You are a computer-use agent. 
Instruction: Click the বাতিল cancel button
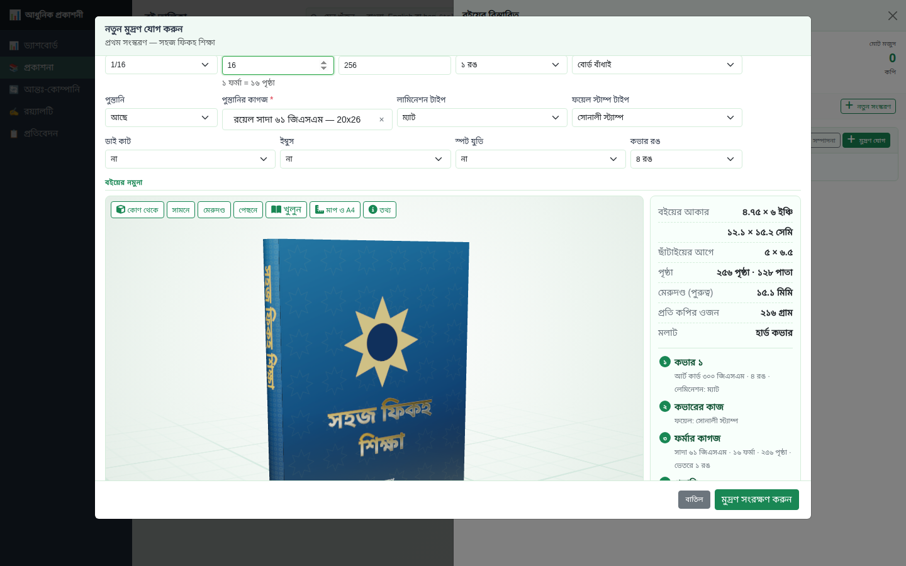(694, 499)
